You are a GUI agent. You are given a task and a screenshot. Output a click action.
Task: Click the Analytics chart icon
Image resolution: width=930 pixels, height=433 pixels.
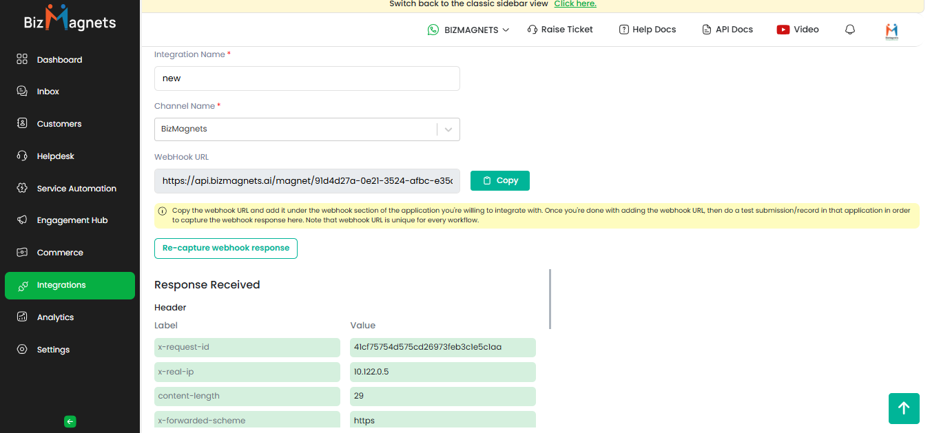pyautogui.click(x=22, y=317)
